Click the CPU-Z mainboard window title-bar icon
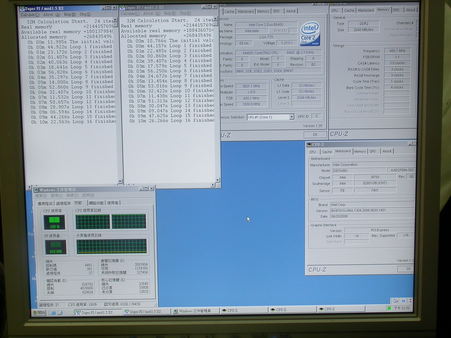 pos(310,144)
